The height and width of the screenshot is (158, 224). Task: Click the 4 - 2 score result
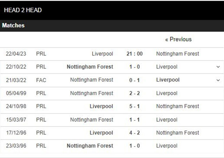coord(134,133)
